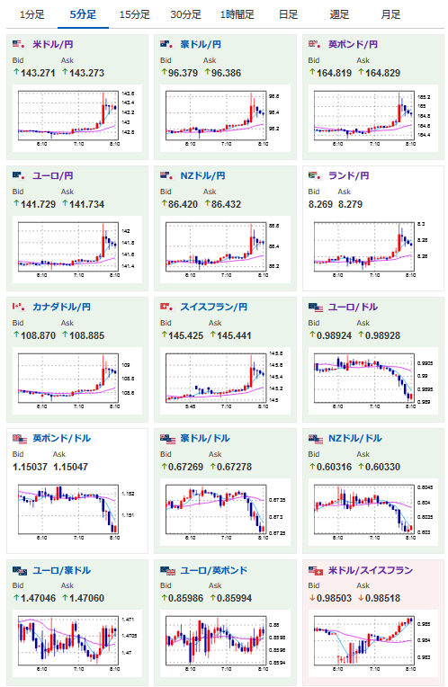Click the South Africa flag icon for ランド/円
This screenshot has width=448, height=687.
coord(315,175)
